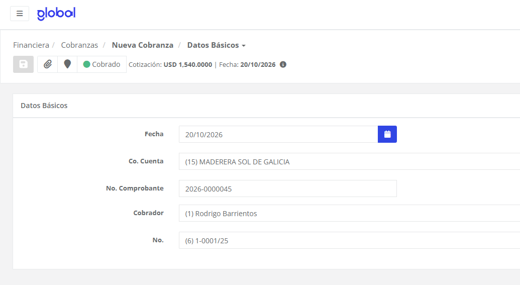Click the Fecha date input field
The height and width of the screenshot is (285, 520).
pyautogui.click(x=278, y=134)
